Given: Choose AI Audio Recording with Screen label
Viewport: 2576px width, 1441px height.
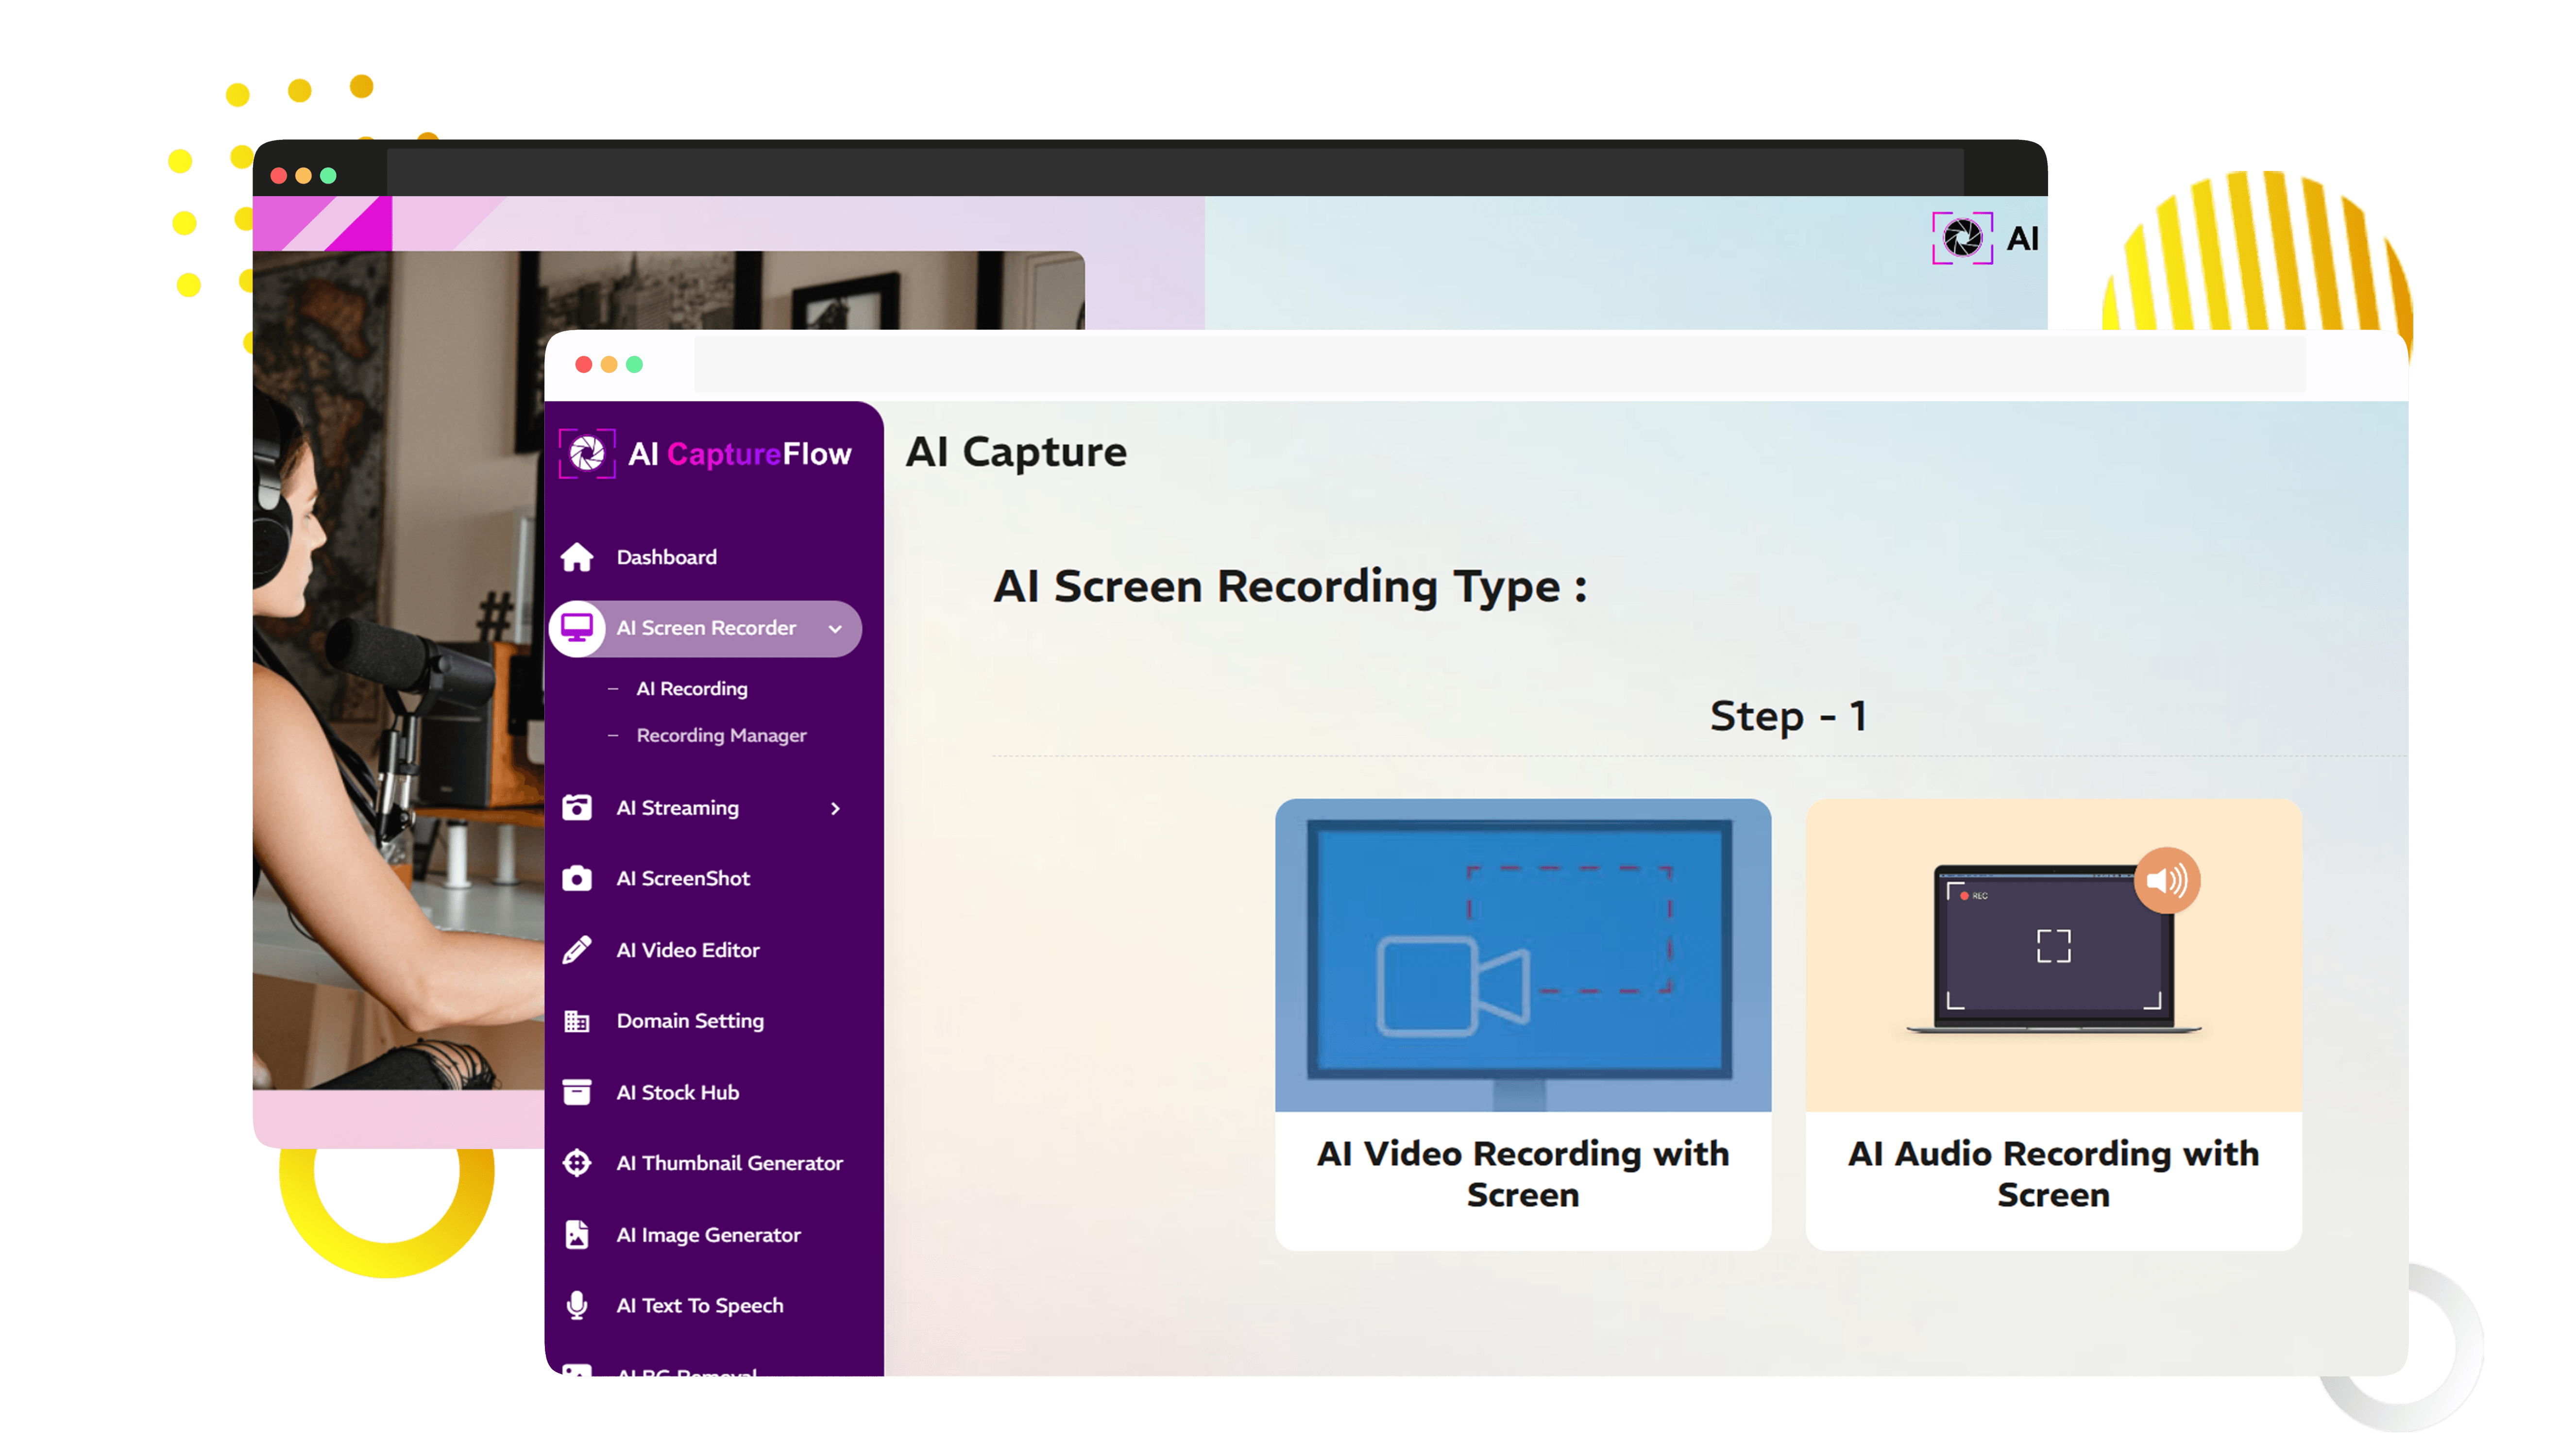Looking at the screenshot, I should point(2053,1174).
